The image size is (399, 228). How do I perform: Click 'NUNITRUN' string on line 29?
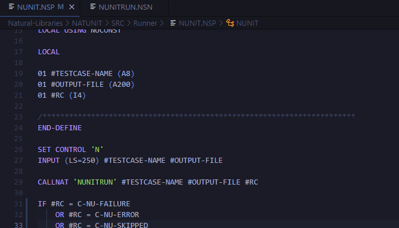click(95, 182)
